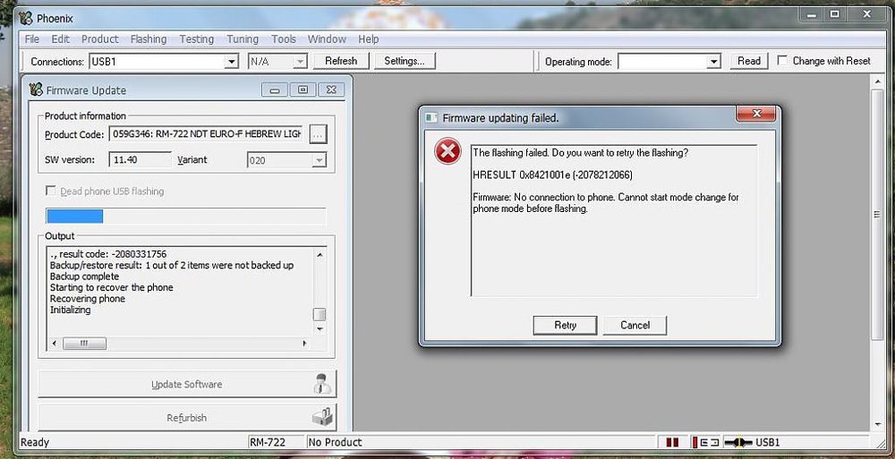Screen dimensions: 895x459
Task: Click Retry in the failed dialog
Action: click(x=565, y=326)
